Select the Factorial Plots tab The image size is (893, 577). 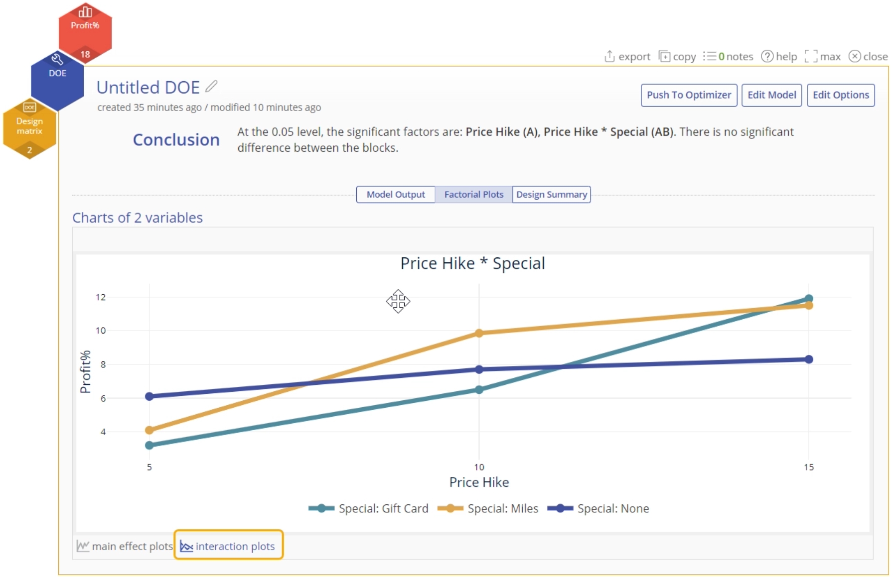473,195
